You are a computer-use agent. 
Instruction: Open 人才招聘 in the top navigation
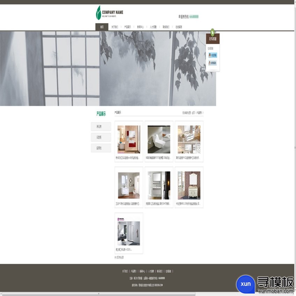point(153,27)
